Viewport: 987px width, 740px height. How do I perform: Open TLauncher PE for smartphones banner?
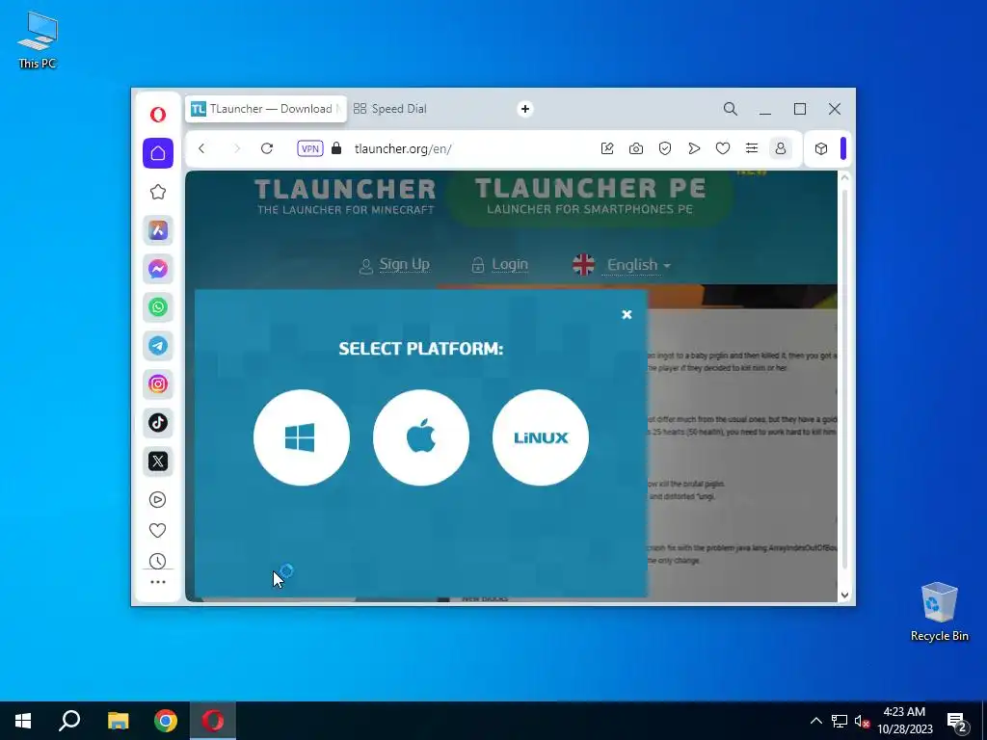pos(590,197)
